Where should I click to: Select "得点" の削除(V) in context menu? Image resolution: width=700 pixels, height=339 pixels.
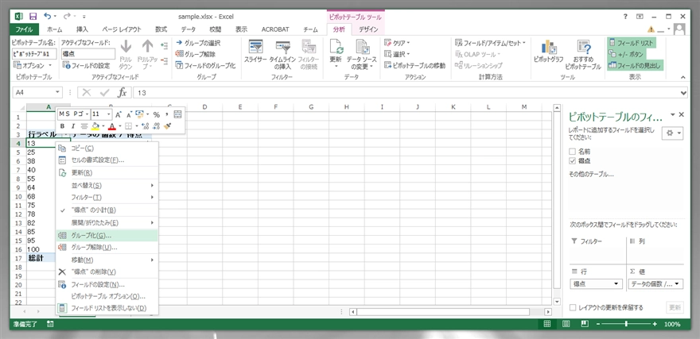pyautogui.click(x=107, y=272)
